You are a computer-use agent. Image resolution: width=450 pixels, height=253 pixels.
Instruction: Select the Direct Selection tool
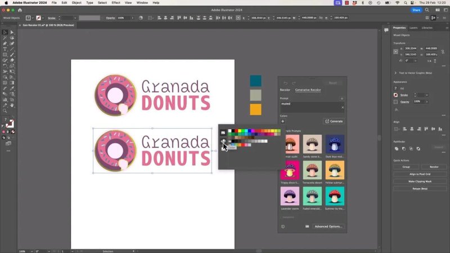12,32
